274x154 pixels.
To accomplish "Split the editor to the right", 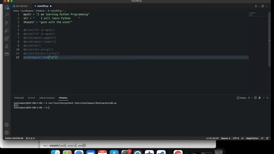I will coord(262,6).
